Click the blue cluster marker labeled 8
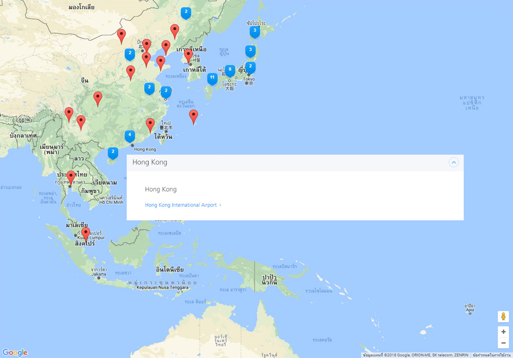 (x=230, y=70)
